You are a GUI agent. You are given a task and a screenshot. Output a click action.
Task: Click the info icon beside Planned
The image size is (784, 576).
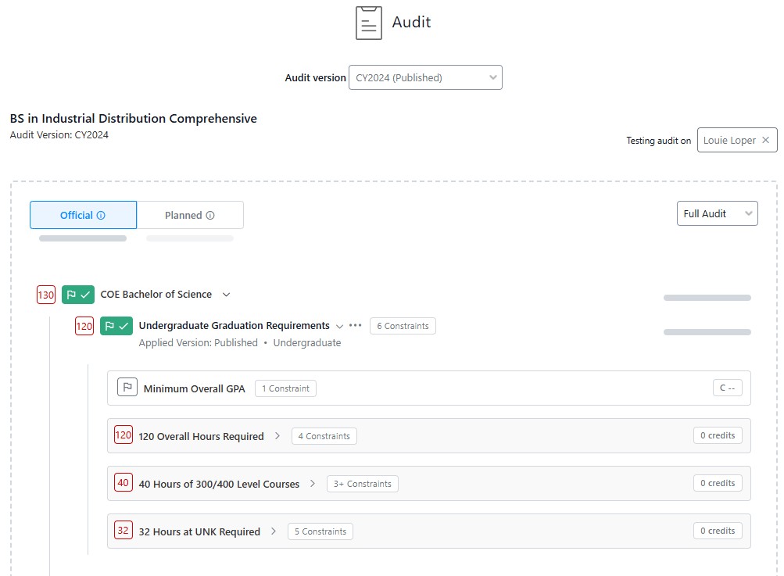(x=210, y=216)
